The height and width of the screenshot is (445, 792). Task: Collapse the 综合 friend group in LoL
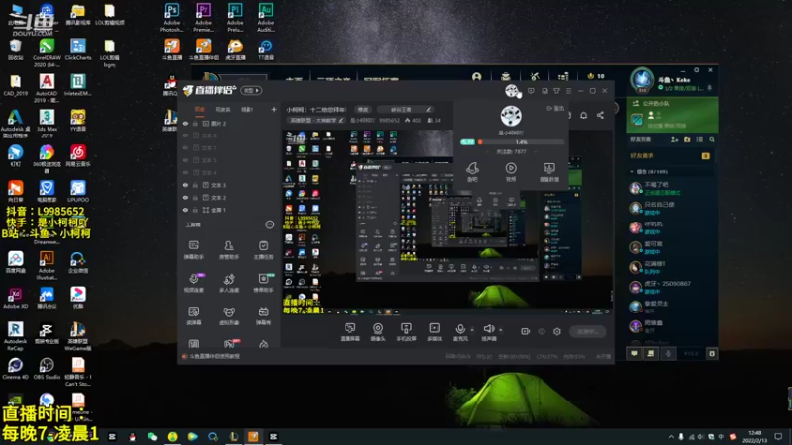632,172
